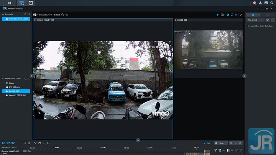Open the more options ellipsis button

[273, 20]
